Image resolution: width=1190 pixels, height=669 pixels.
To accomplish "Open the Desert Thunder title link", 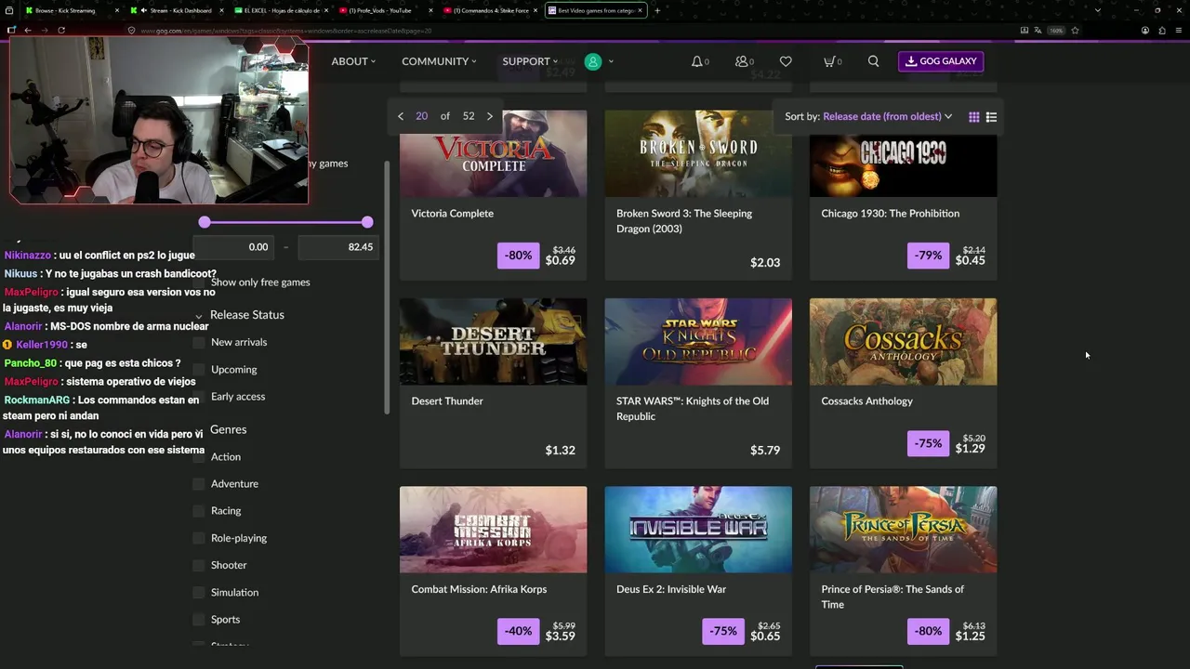I will (447, 401).
